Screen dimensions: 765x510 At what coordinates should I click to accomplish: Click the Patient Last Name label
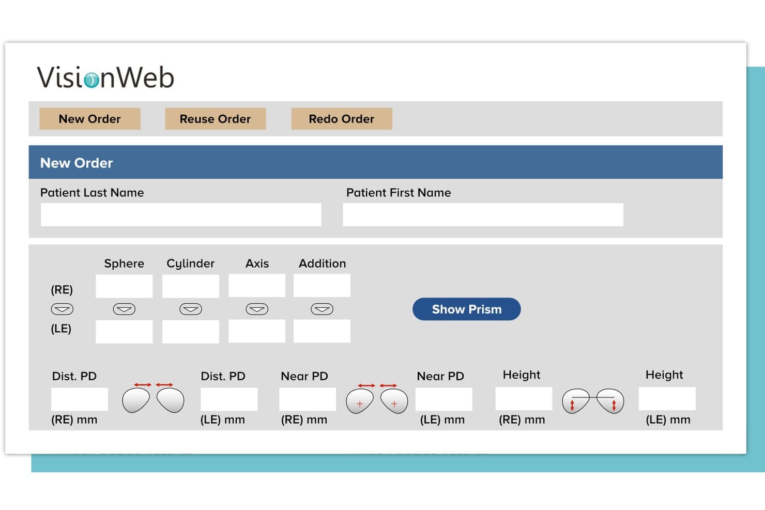click(92, 193)
